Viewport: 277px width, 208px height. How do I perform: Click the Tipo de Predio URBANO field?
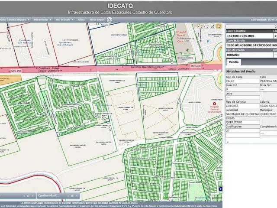click(x=249, y=55)
